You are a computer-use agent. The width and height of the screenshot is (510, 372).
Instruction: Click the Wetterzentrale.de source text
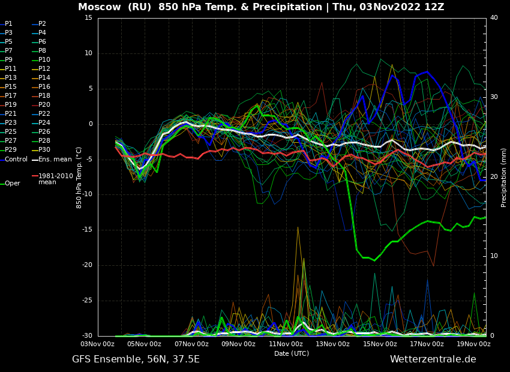(433, 359)
